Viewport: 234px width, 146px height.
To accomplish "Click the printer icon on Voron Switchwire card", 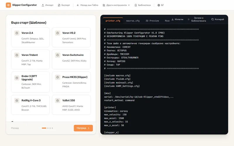I will pos(58,55).
